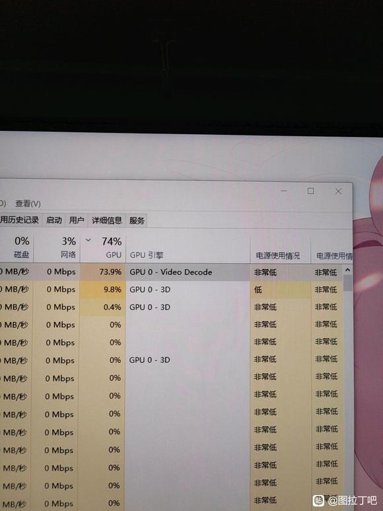
Task: Close the Task Manager window
Action: click(338, 191)
